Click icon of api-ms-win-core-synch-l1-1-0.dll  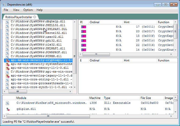click(x=7, y=88)
